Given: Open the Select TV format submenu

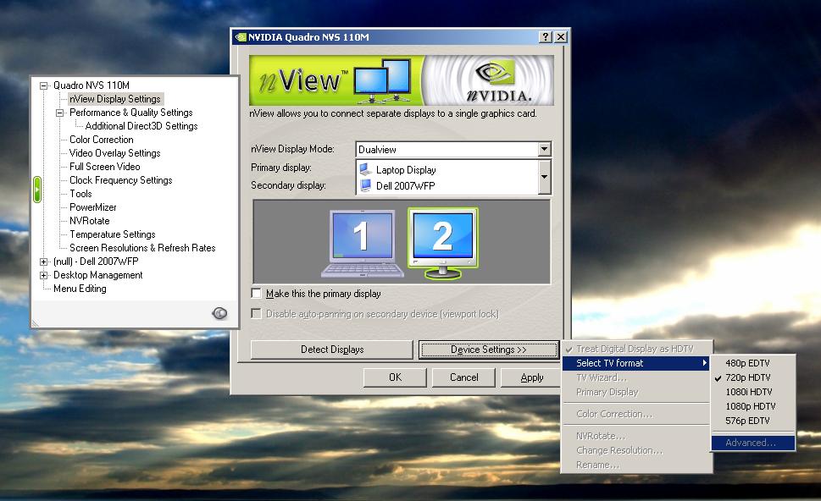Looking at the screenshot, I should click(x=635, y=363).
